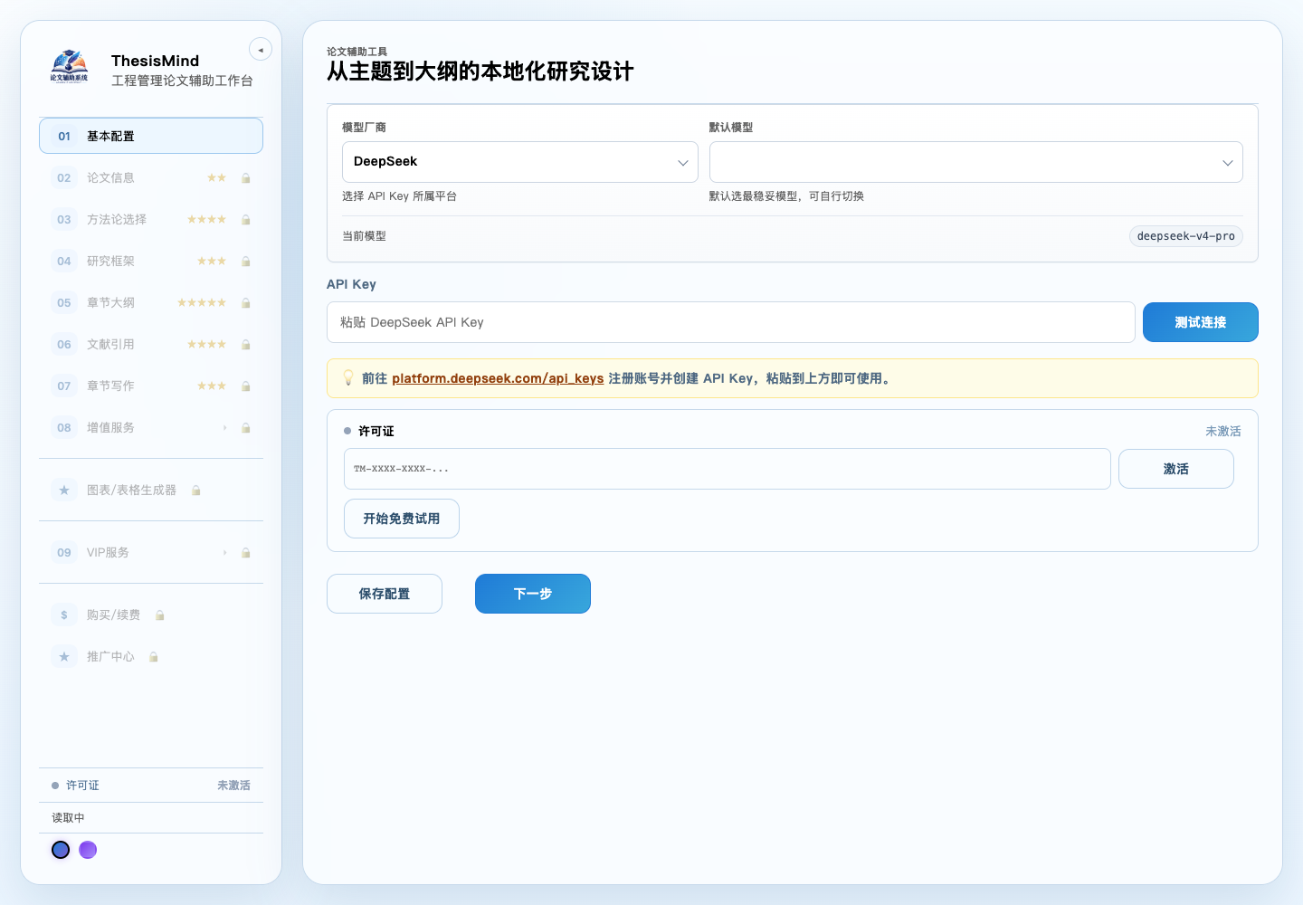Click the star icon for 图表/表格生成器

click(64, 491)
